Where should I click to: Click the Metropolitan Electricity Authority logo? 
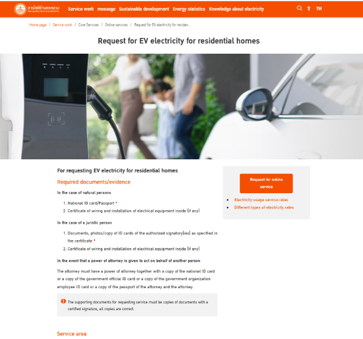pos(37,9)
